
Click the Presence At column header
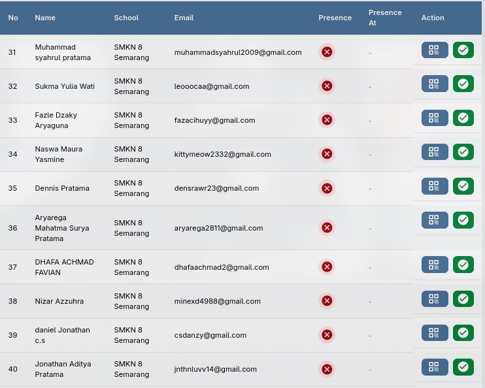pyautogui.click(x=385, y=18)
